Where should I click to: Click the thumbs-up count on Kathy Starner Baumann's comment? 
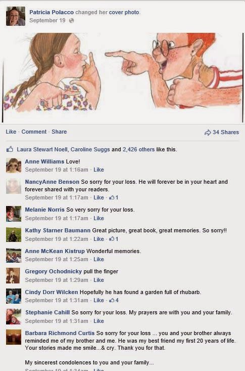coord(114,239)
